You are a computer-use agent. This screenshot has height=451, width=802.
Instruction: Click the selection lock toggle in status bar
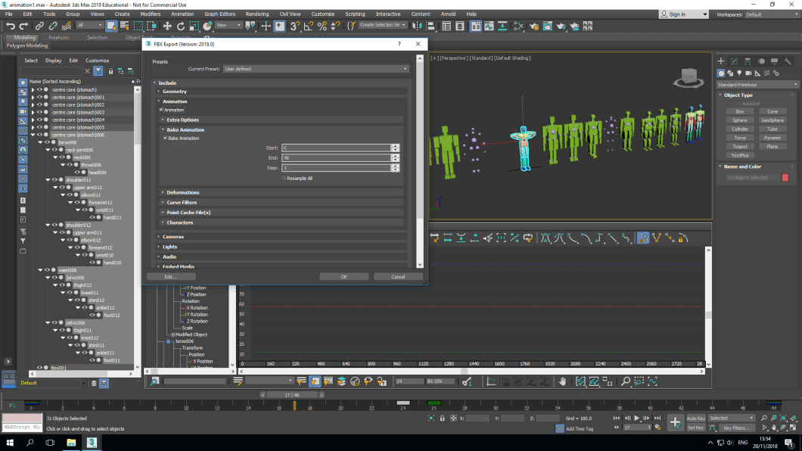pos(443,418)
